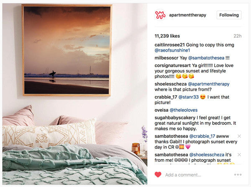Screen dimensions: 251x187
Task: Open the three-dot more options menu
Action: [x=238, y=175]
